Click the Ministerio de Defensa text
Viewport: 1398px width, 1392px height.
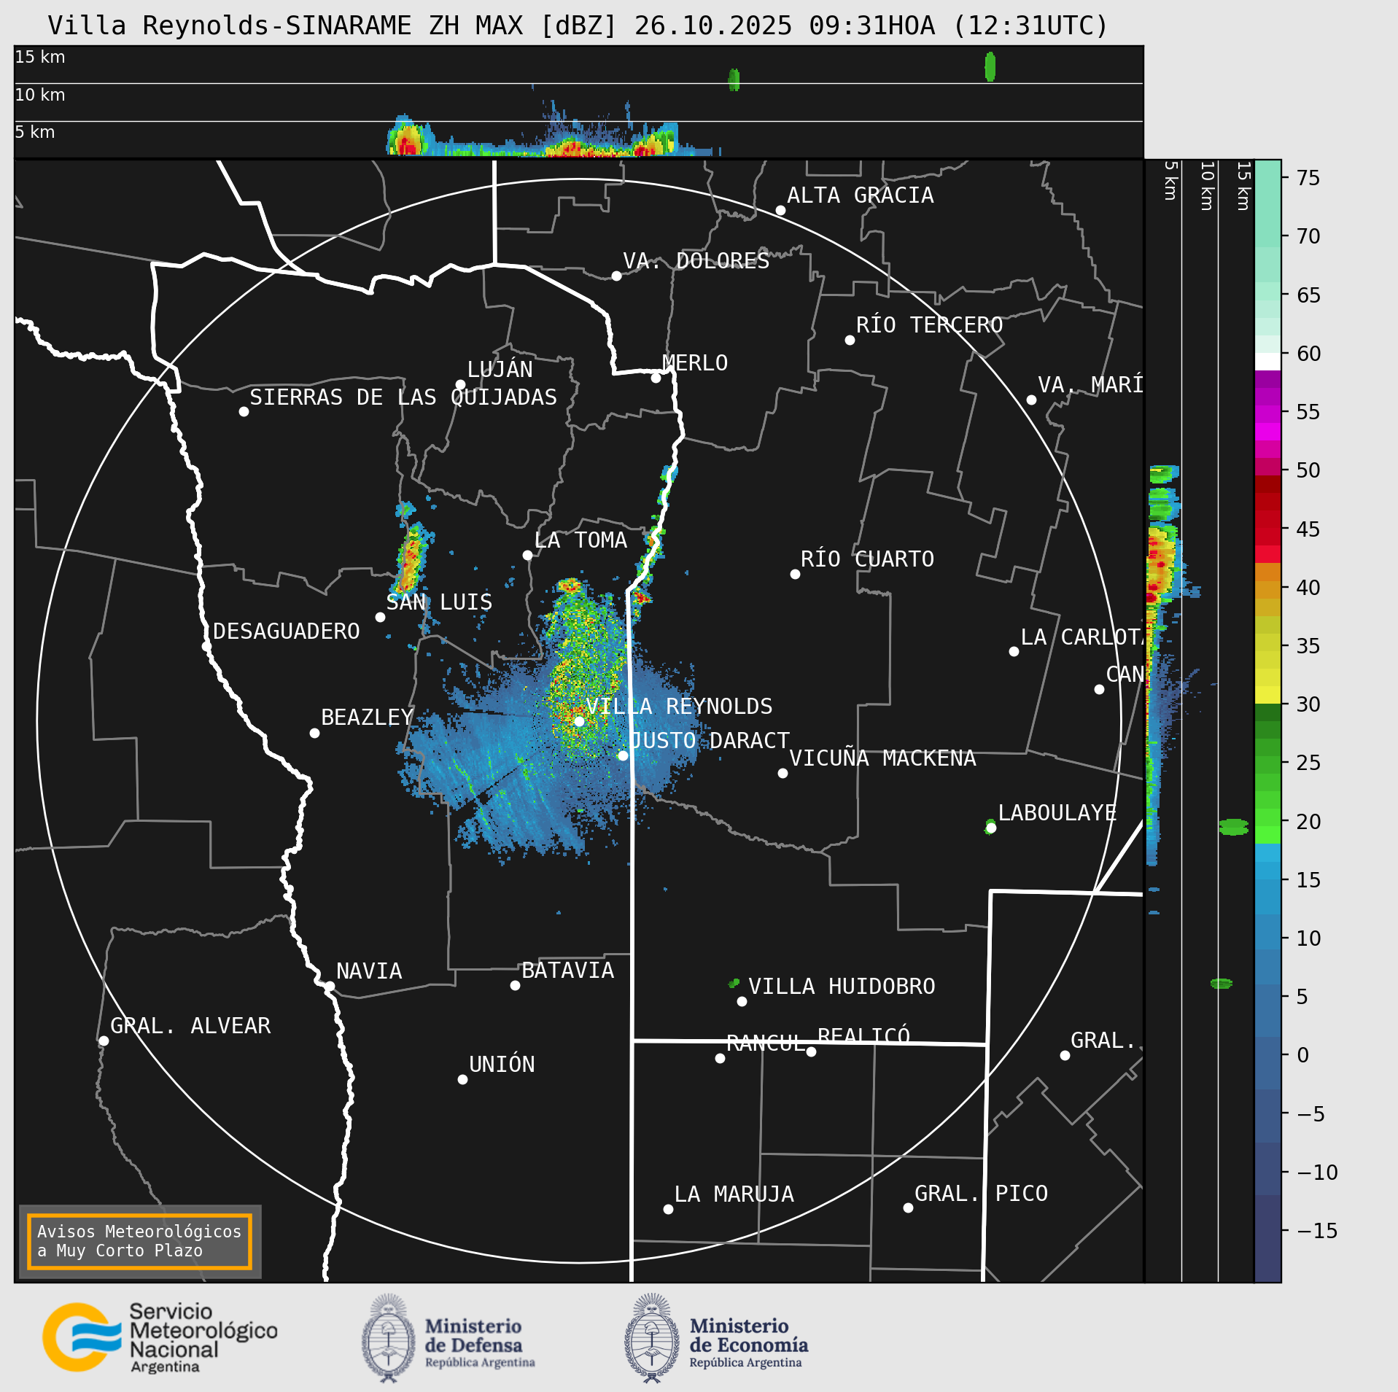point(480,1342)
